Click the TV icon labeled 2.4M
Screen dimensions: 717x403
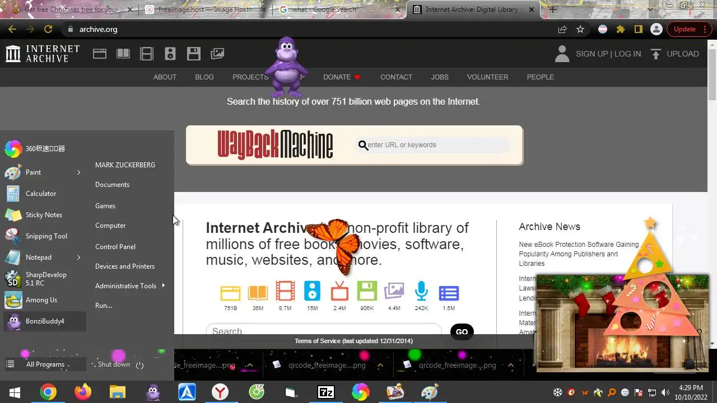pos(339,292)
